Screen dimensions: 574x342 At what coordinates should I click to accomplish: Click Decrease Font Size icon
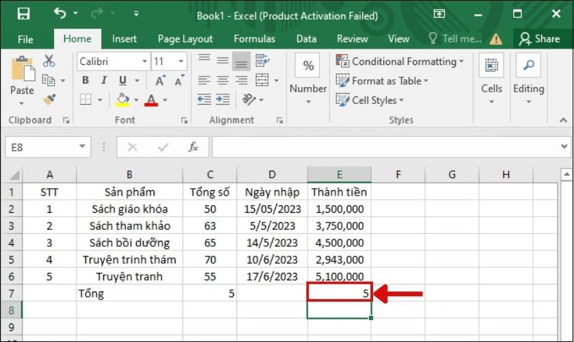(x=179, y=80)
